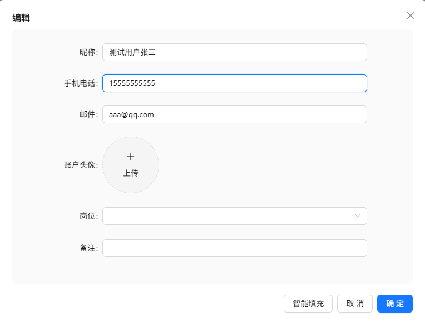The width and height of the screenshot is (425, 322).
Task: Confirm the form with the 确定 button
Action: pos(395,304)
